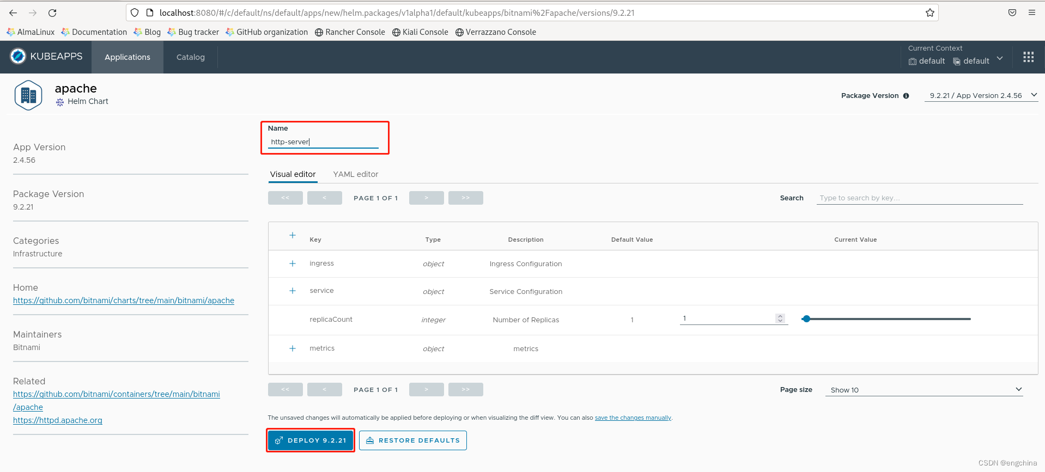Click the 'Ingress Configuration' description text
Viewport: 1045px width, 472px height.
coord(526,264)
